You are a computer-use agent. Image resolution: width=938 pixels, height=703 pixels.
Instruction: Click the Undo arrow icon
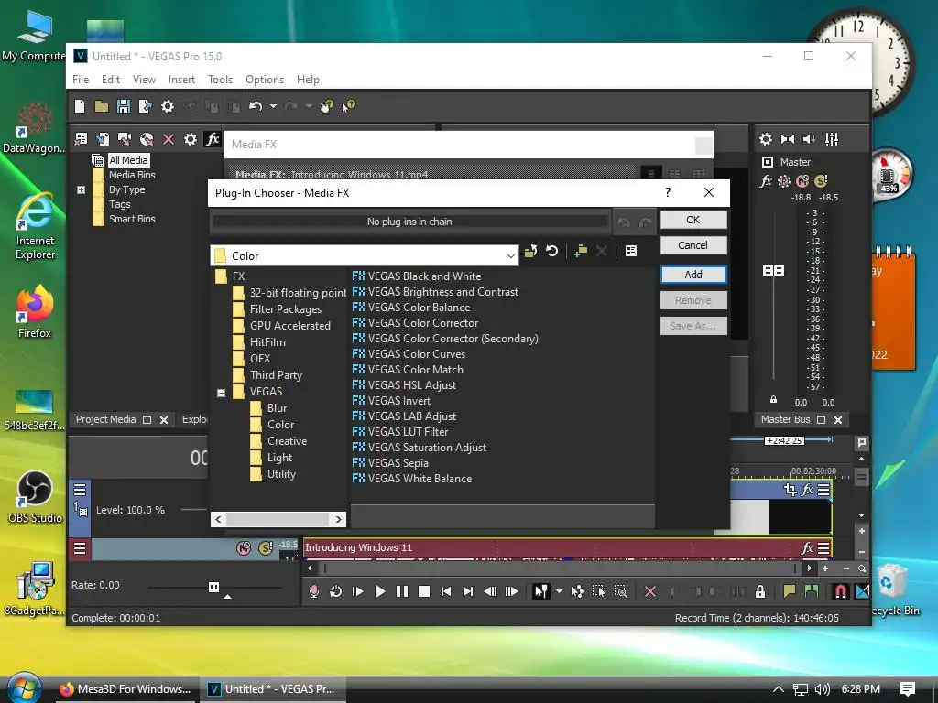coord(256,106)
